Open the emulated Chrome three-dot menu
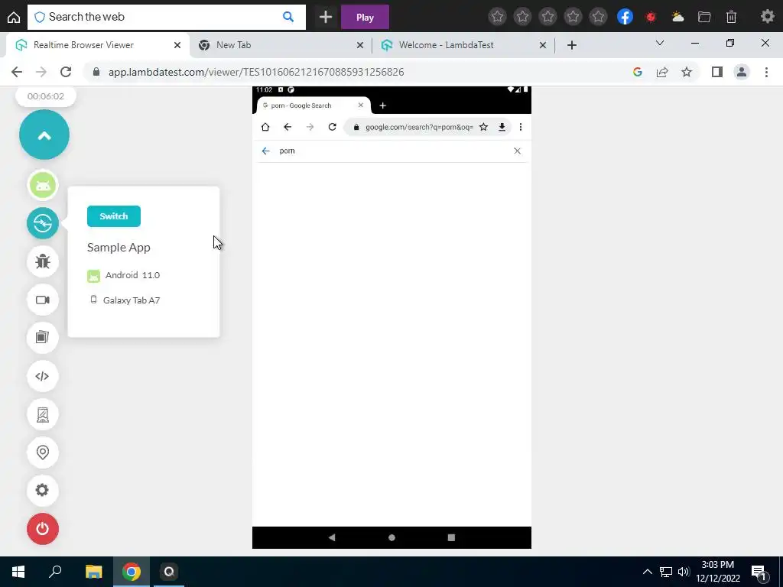This screenshot has width=783, height=587. (520, 127)
